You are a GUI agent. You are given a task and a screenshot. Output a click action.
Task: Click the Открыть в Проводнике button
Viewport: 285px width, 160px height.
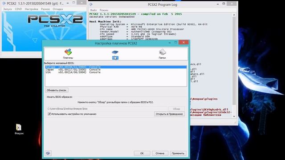click(x=169, y=114)
